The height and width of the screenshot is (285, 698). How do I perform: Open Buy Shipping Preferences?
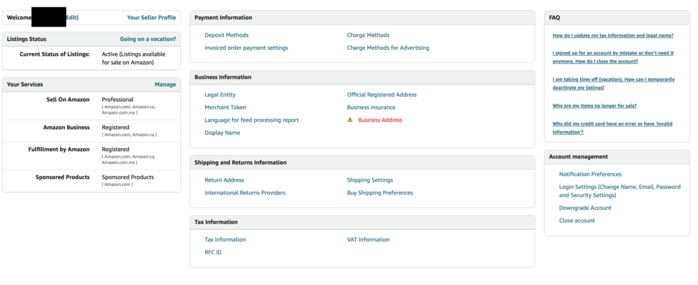pos(380,192)
